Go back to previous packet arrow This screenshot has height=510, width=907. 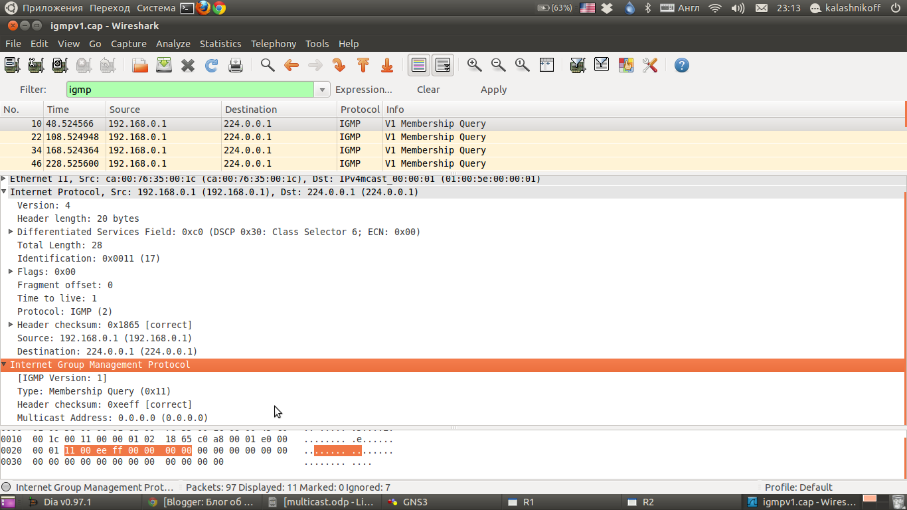coord(291,65)
